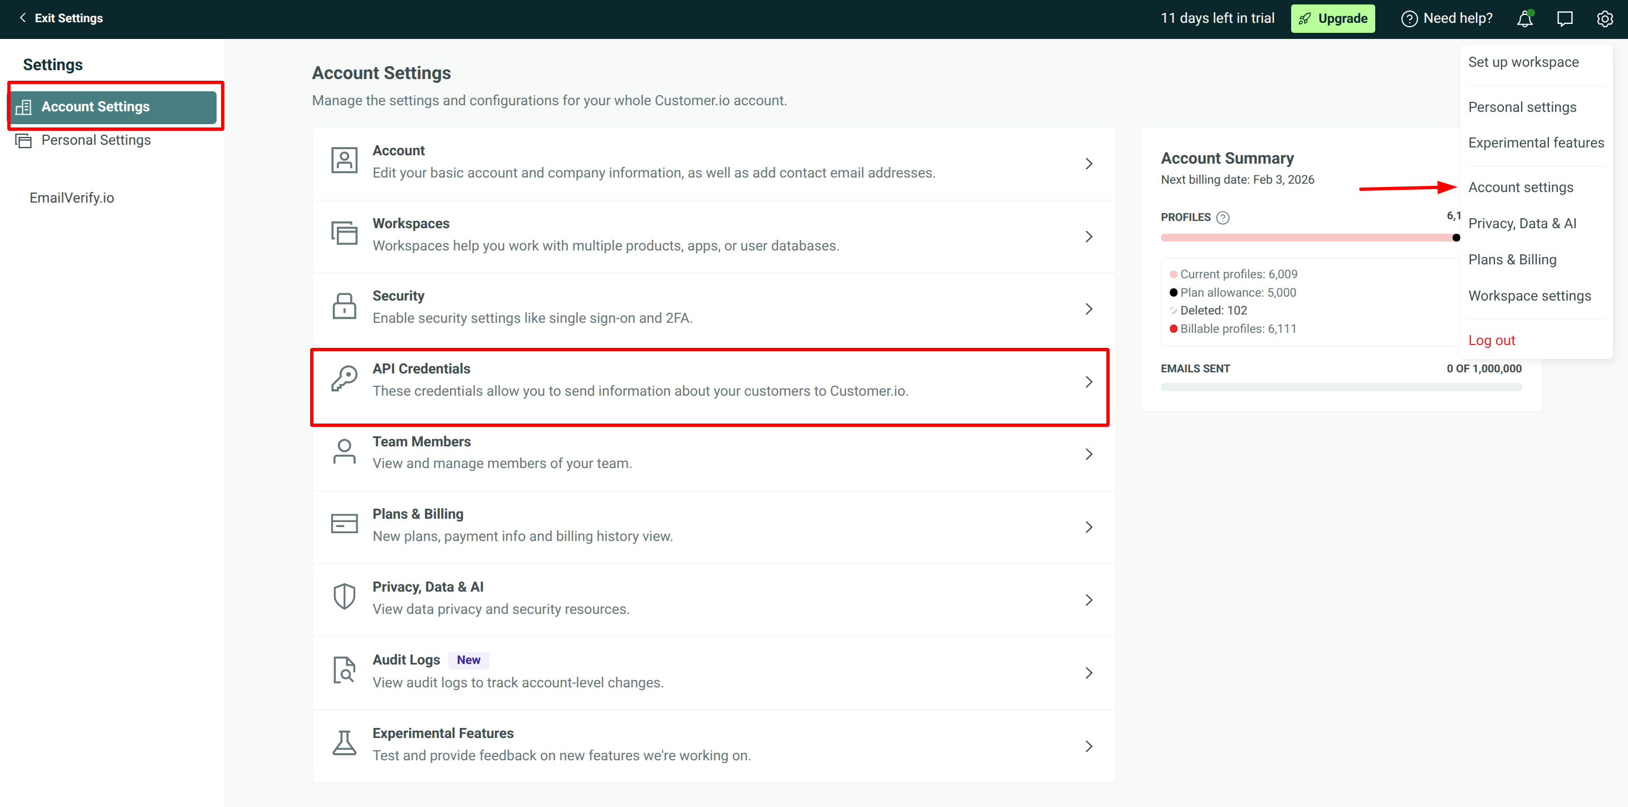Click 'Current profiles: 6,009' legend entry
This screenshot has width=1628, height=807.
click(1234, 274)
